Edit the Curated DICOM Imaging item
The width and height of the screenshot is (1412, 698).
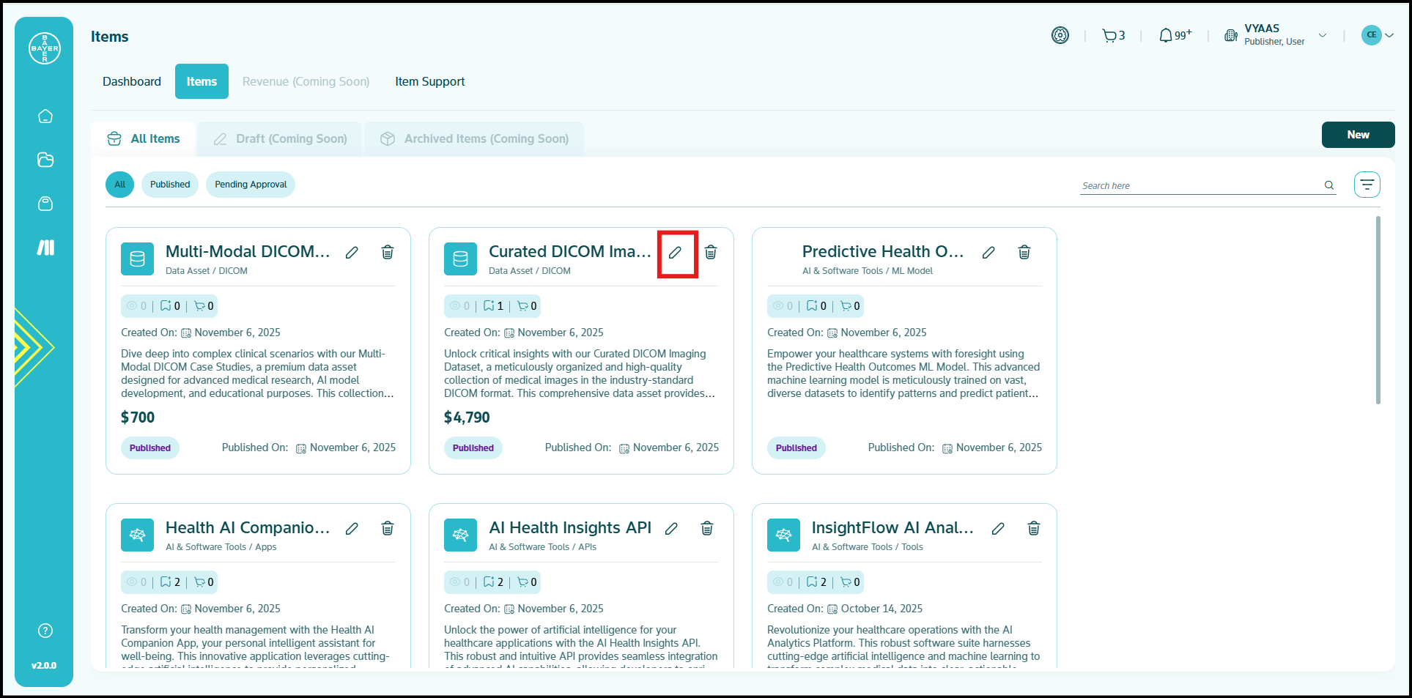[675, 253]
